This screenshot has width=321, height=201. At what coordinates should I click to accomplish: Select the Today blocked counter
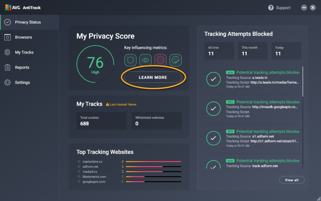[x=286, y=51]
